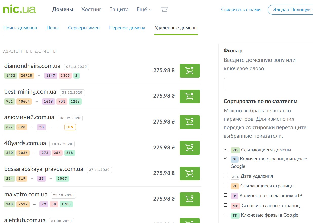The width and height of the screenshot is (313, 223).
Task: Add 40yards.com.ua to cart
Action: [x=190, y=148]
